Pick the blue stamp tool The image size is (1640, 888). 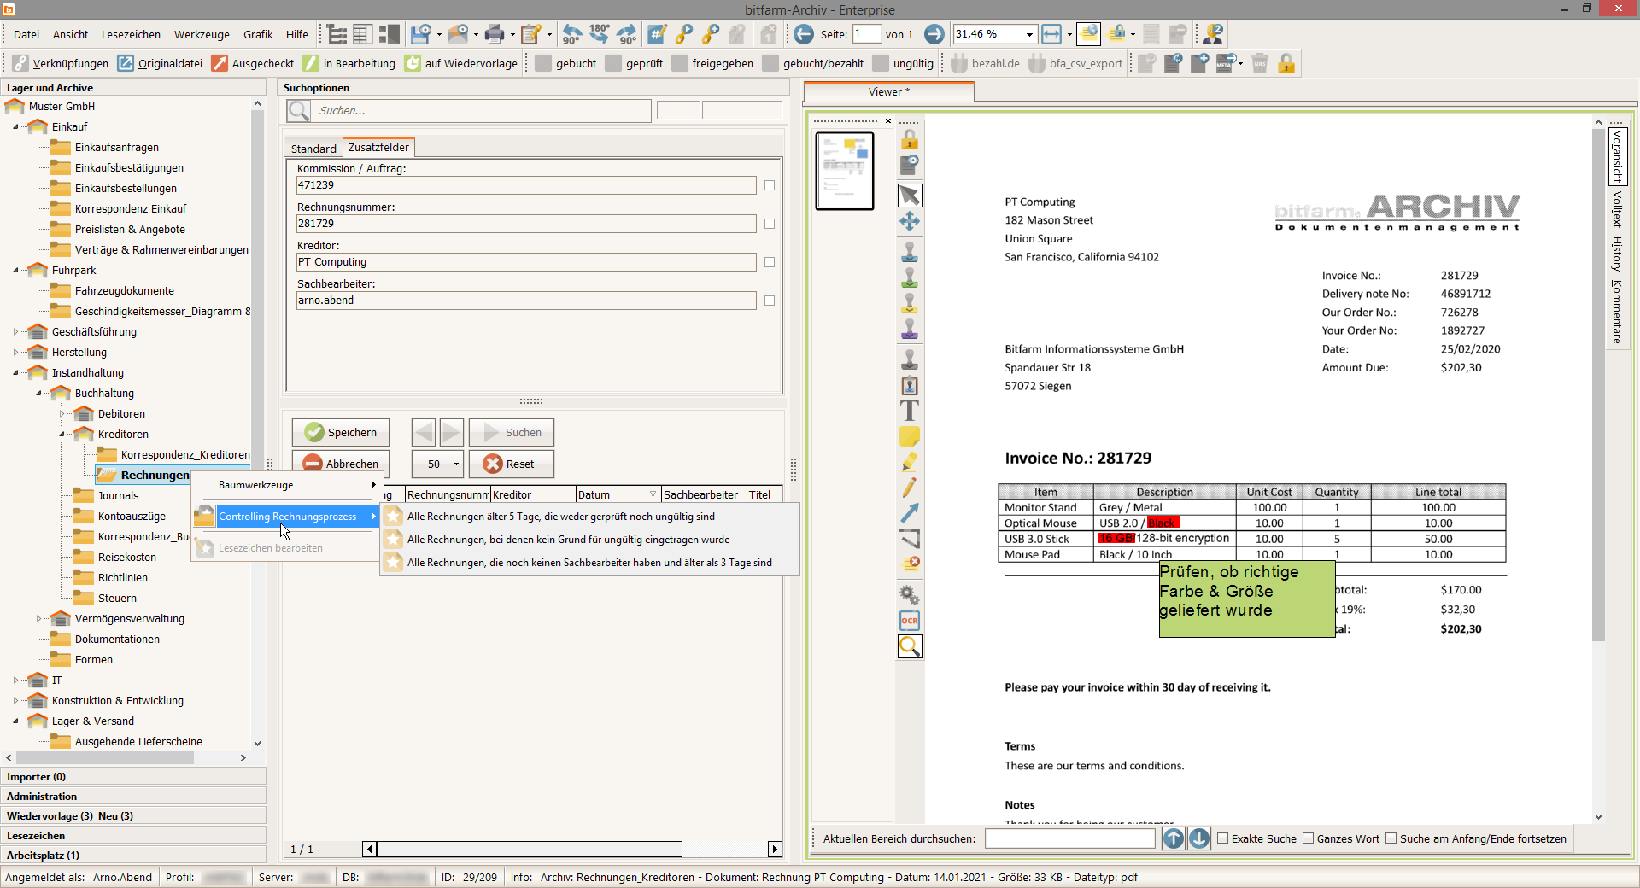(x=910, y=252)
